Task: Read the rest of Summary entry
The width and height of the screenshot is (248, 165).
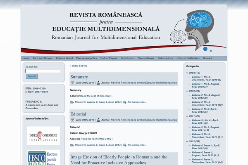Action: tap(96, 96)
